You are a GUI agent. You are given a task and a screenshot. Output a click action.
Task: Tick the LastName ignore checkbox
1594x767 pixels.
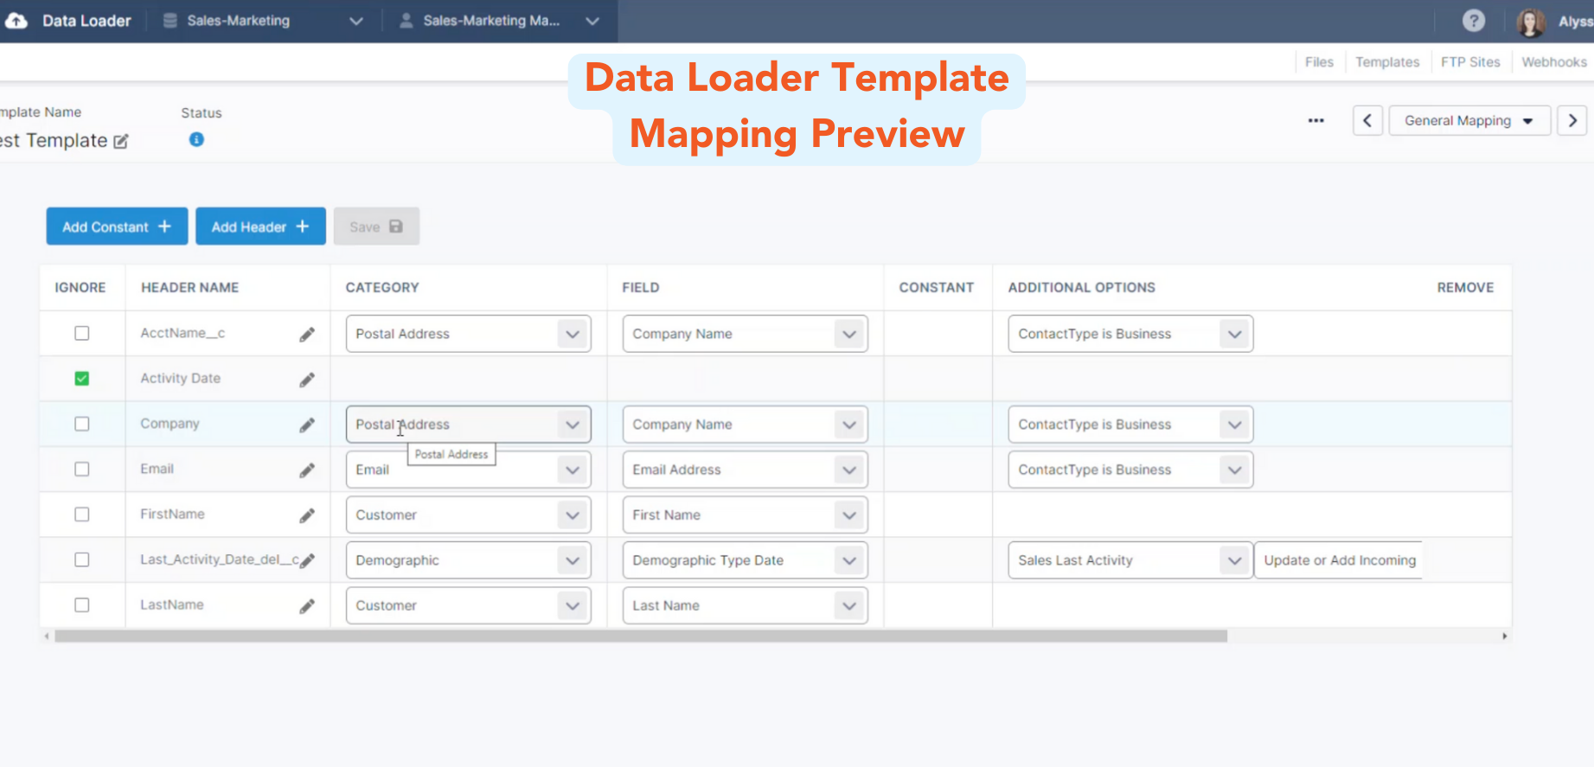point(82,605)
